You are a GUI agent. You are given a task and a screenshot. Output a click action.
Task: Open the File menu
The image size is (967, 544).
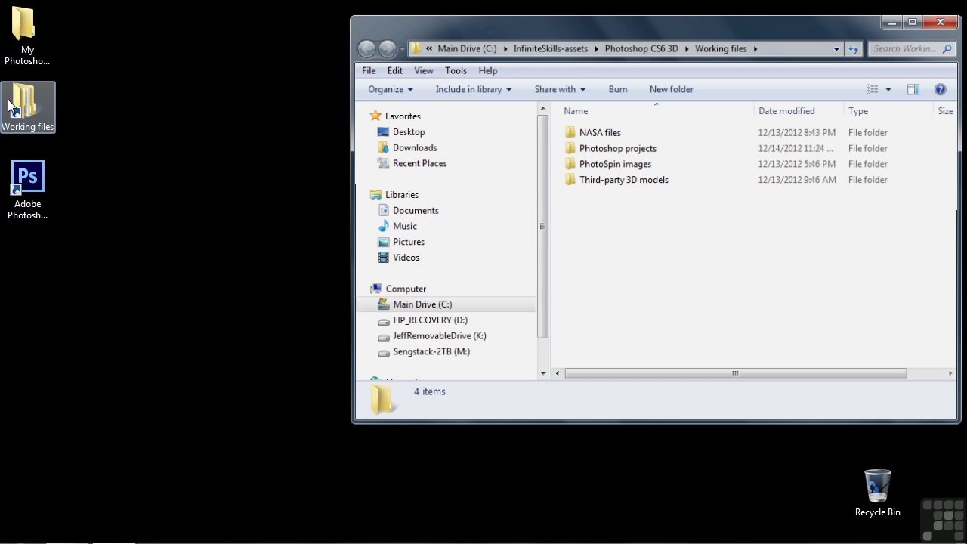(369, 70)
